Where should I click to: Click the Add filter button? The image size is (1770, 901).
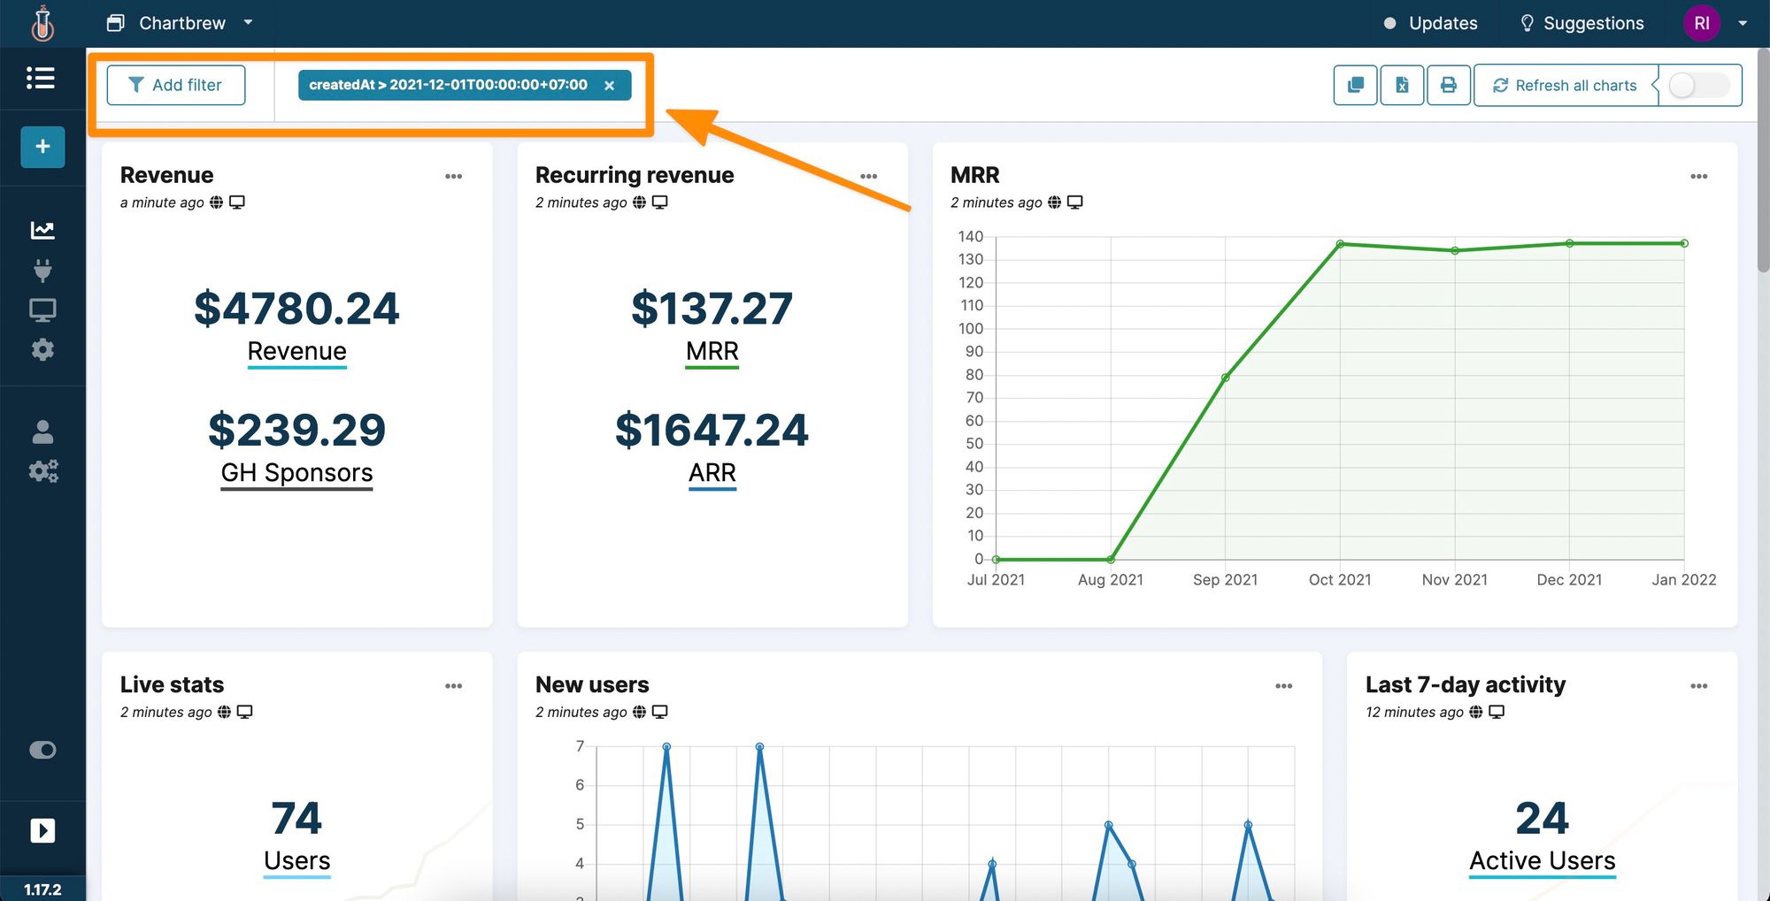point(176,85)
